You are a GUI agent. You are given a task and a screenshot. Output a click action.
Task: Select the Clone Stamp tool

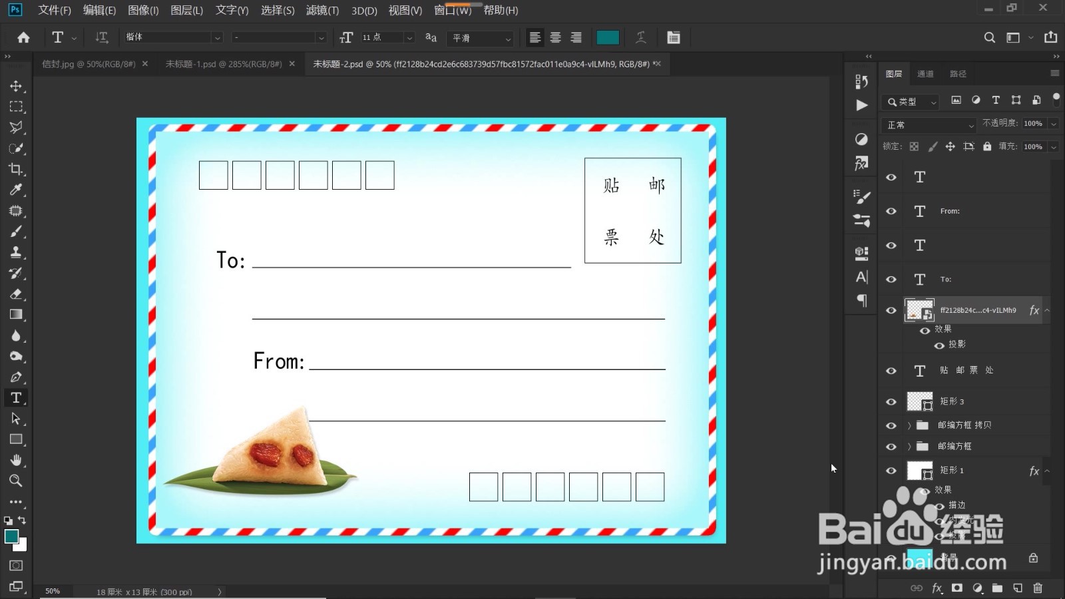pyautogui.click(x=16, y=252)
